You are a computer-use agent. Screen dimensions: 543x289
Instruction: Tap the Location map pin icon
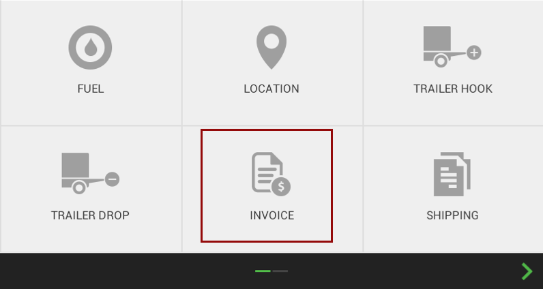pyautogui.click(x=271, y=48)
